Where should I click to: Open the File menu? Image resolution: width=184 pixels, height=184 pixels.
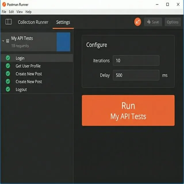pyautogui.click(x=4, y=12)
